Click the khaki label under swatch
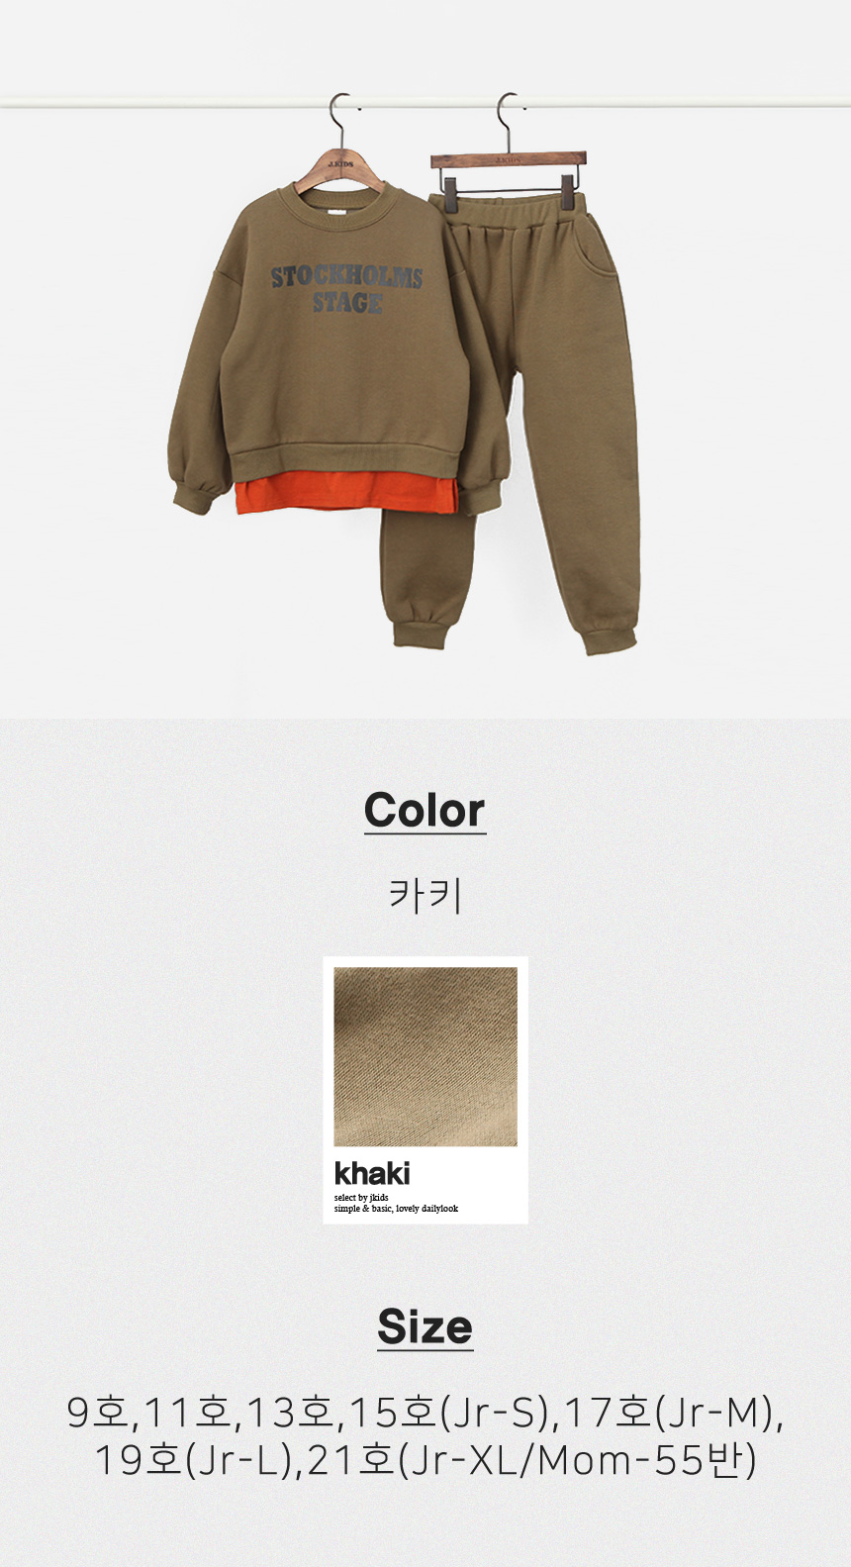This screenshot has width=851, height=1567. tap(372, 1174)
